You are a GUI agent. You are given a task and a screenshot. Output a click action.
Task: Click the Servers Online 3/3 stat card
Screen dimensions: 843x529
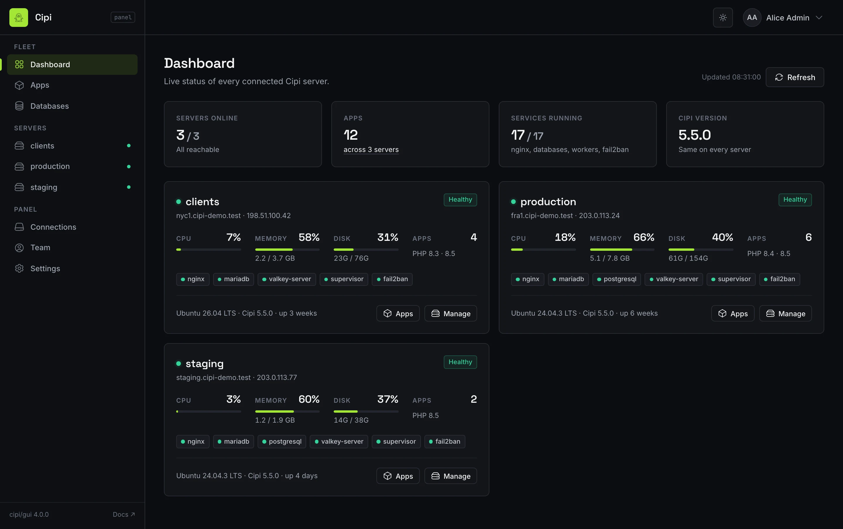(243, 134)
